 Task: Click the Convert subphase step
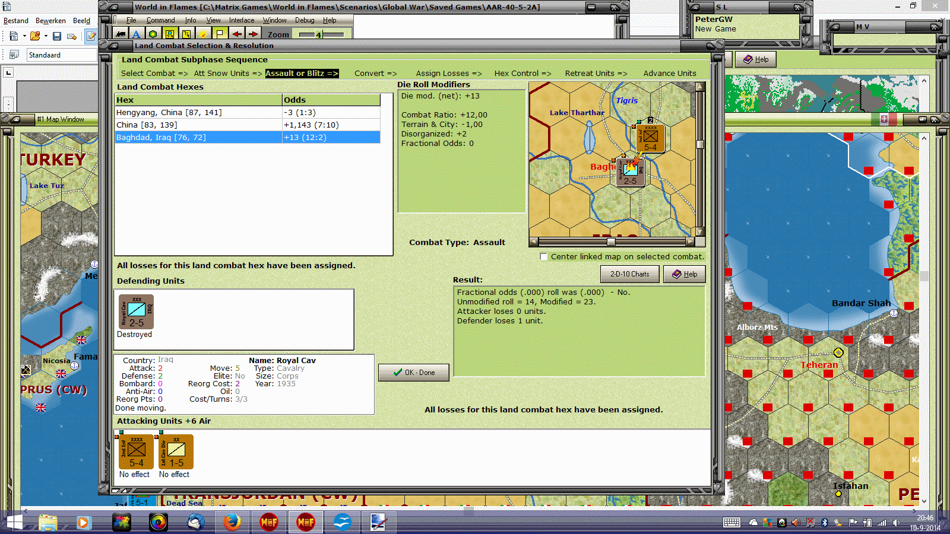tap(376, 74)
